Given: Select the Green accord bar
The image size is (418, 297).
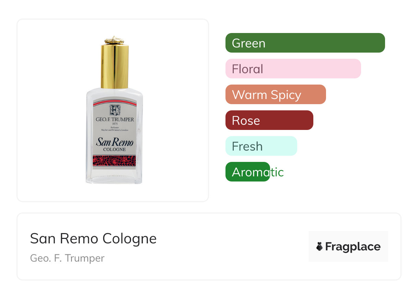Looking at the screenshot, I should pyautogui.click(x=305, y=43).
